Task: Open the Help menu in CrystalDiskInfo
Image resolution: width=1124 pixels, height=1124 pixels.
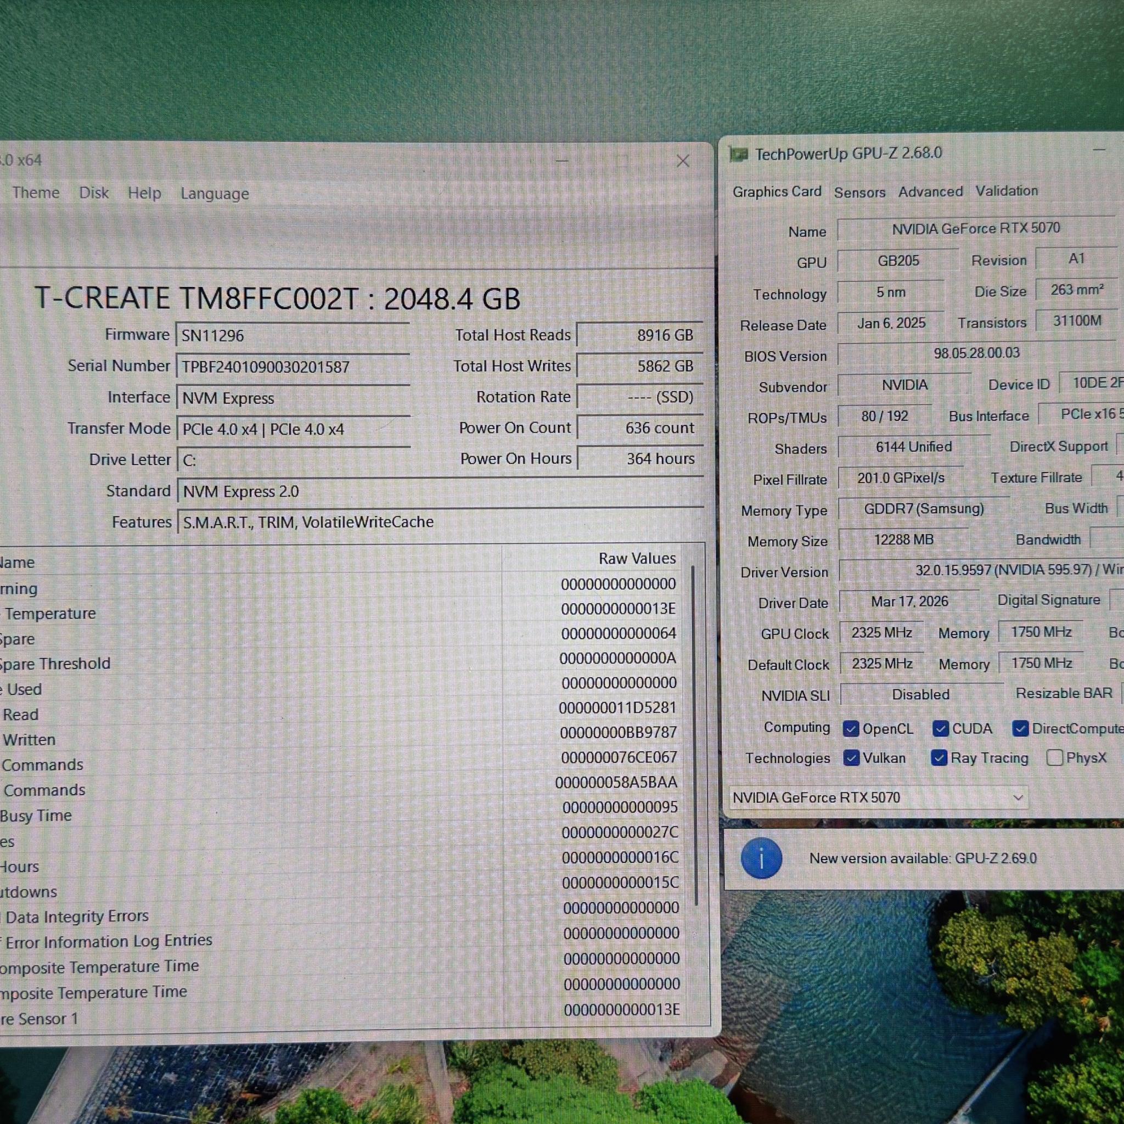Action: pyautogui.click(x=144, y=193)
